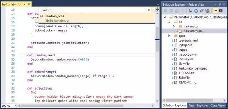Viewport: 228px width, 109px height.
Task: Collapse All items in Solution Explorer toolbar
Action: point(201,10)
